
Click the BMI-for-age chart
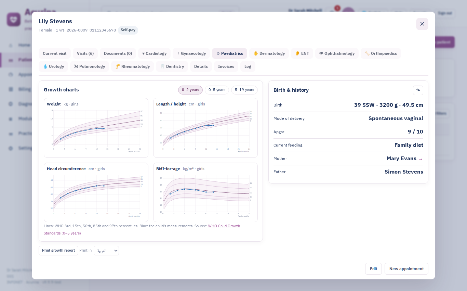(x=205, y=192)
